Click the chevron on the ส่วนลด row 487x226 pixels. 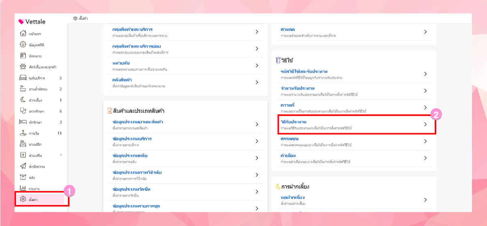[x=425, y=32]
